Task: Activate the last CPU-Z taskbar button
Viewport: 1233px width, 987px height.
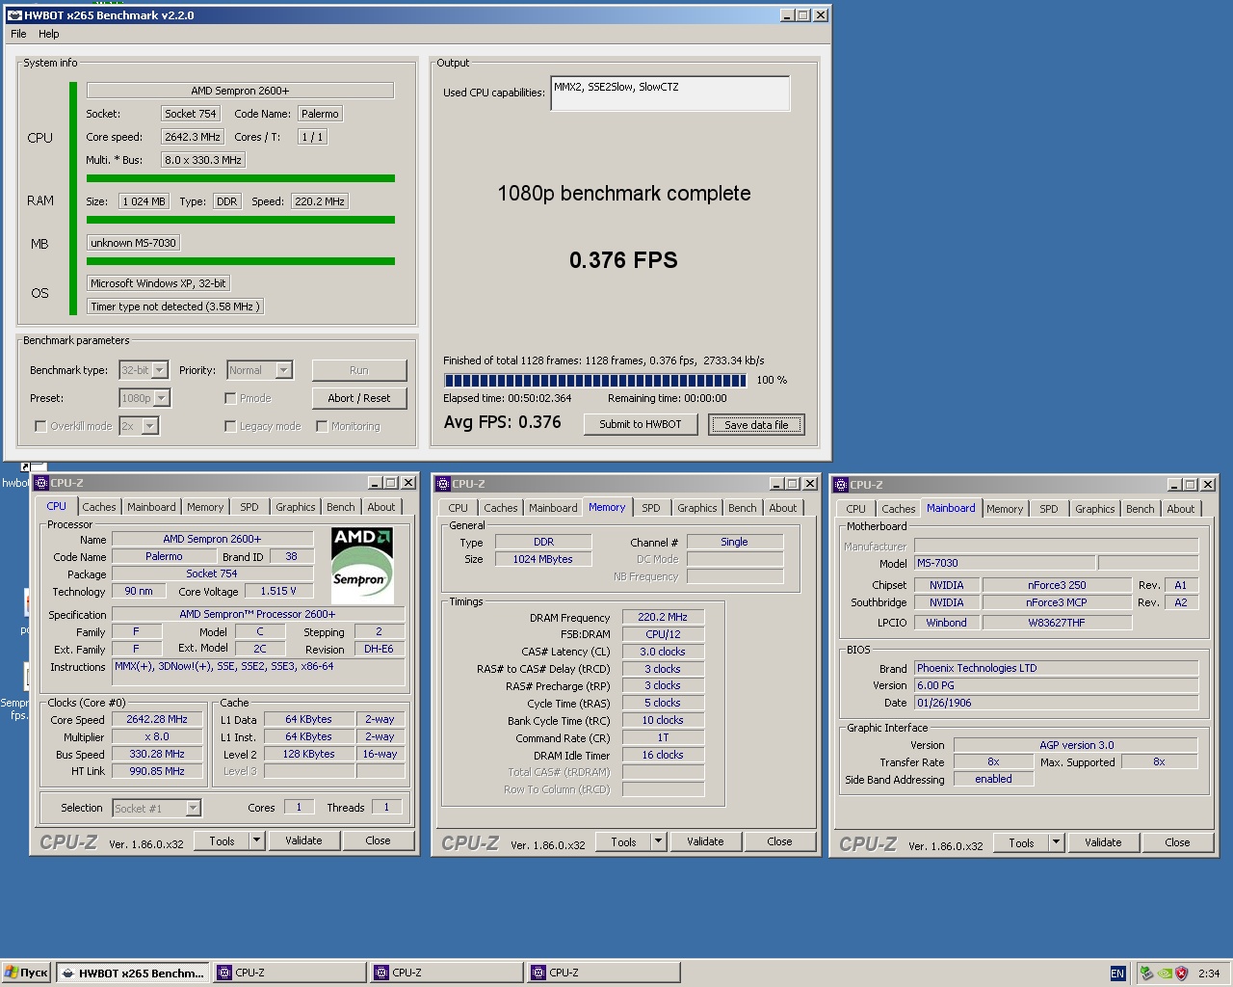Action: coord(604,973)
